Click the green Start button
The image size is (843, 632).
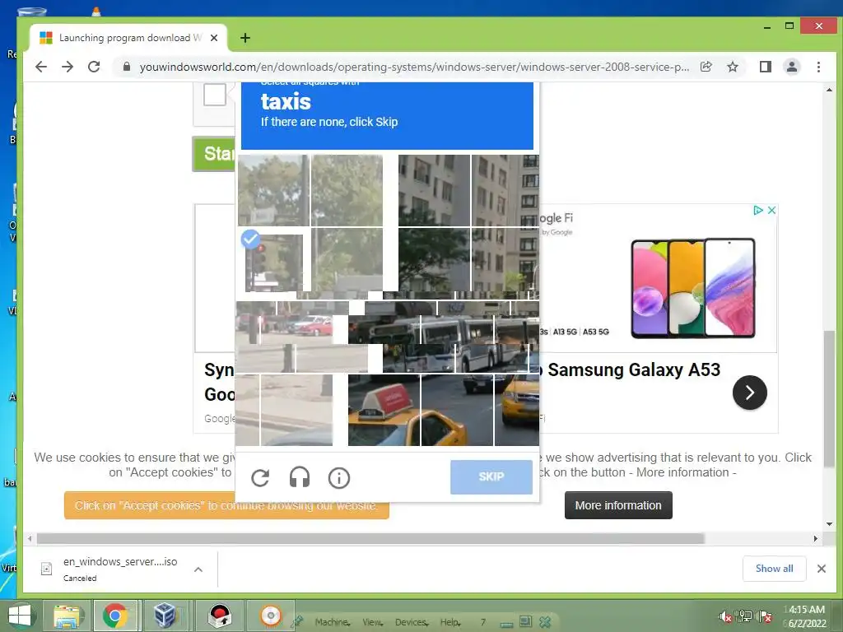coord(214,154)
